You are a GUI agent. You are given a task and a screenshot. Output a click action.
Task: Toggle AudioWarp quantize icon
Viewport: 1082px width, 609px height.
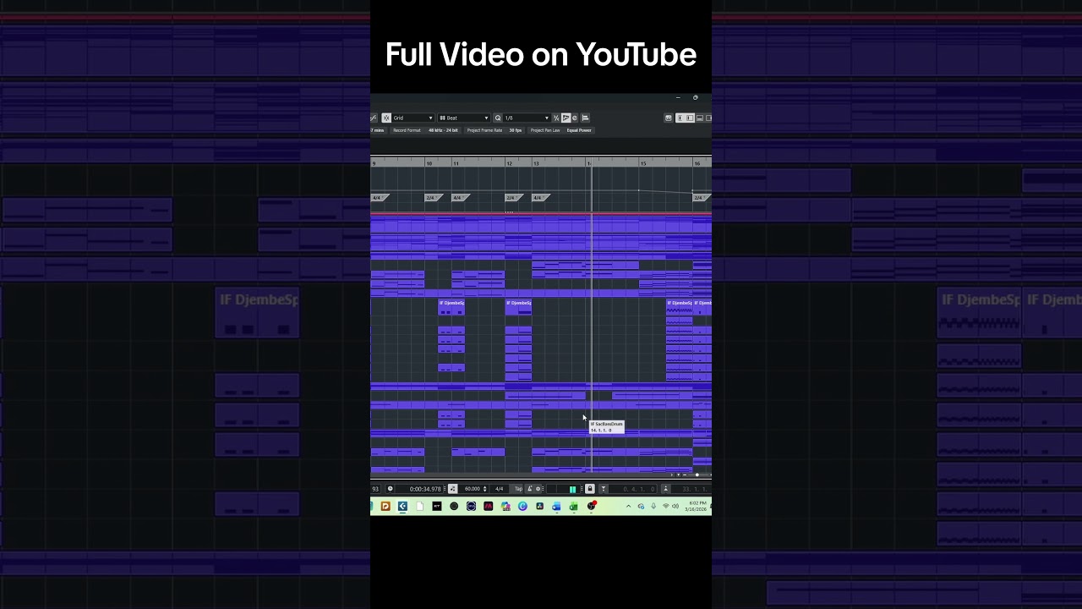[x=566, y=118]
